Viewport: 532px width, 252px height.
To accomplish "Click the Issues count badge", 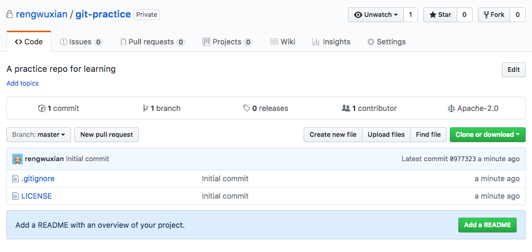I will coord(99,42).
